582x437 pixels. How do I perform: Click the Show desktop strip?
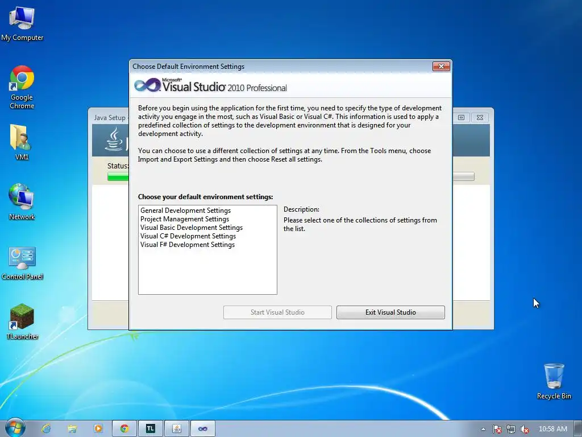click(x=578, y=428)
